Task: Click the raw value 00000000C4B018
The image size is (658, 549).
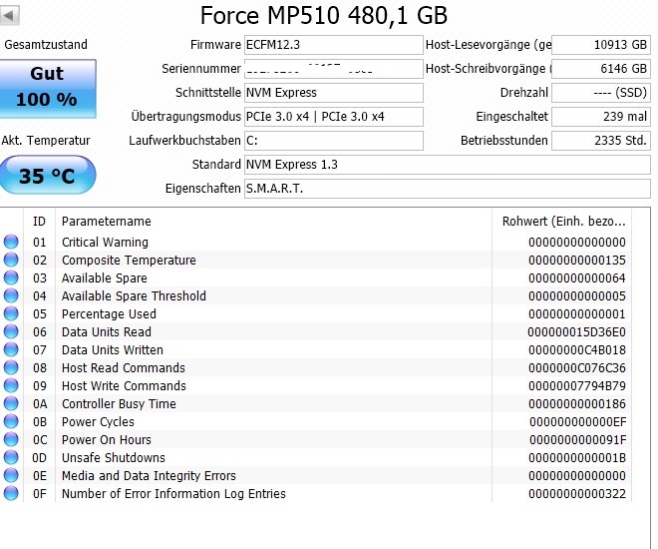Action: [x=577, y=350]
